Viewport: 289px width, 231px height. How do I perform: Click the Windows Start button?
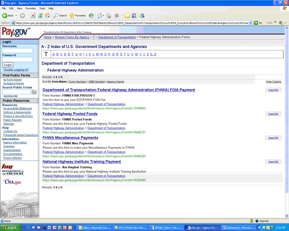click(10, 228)
